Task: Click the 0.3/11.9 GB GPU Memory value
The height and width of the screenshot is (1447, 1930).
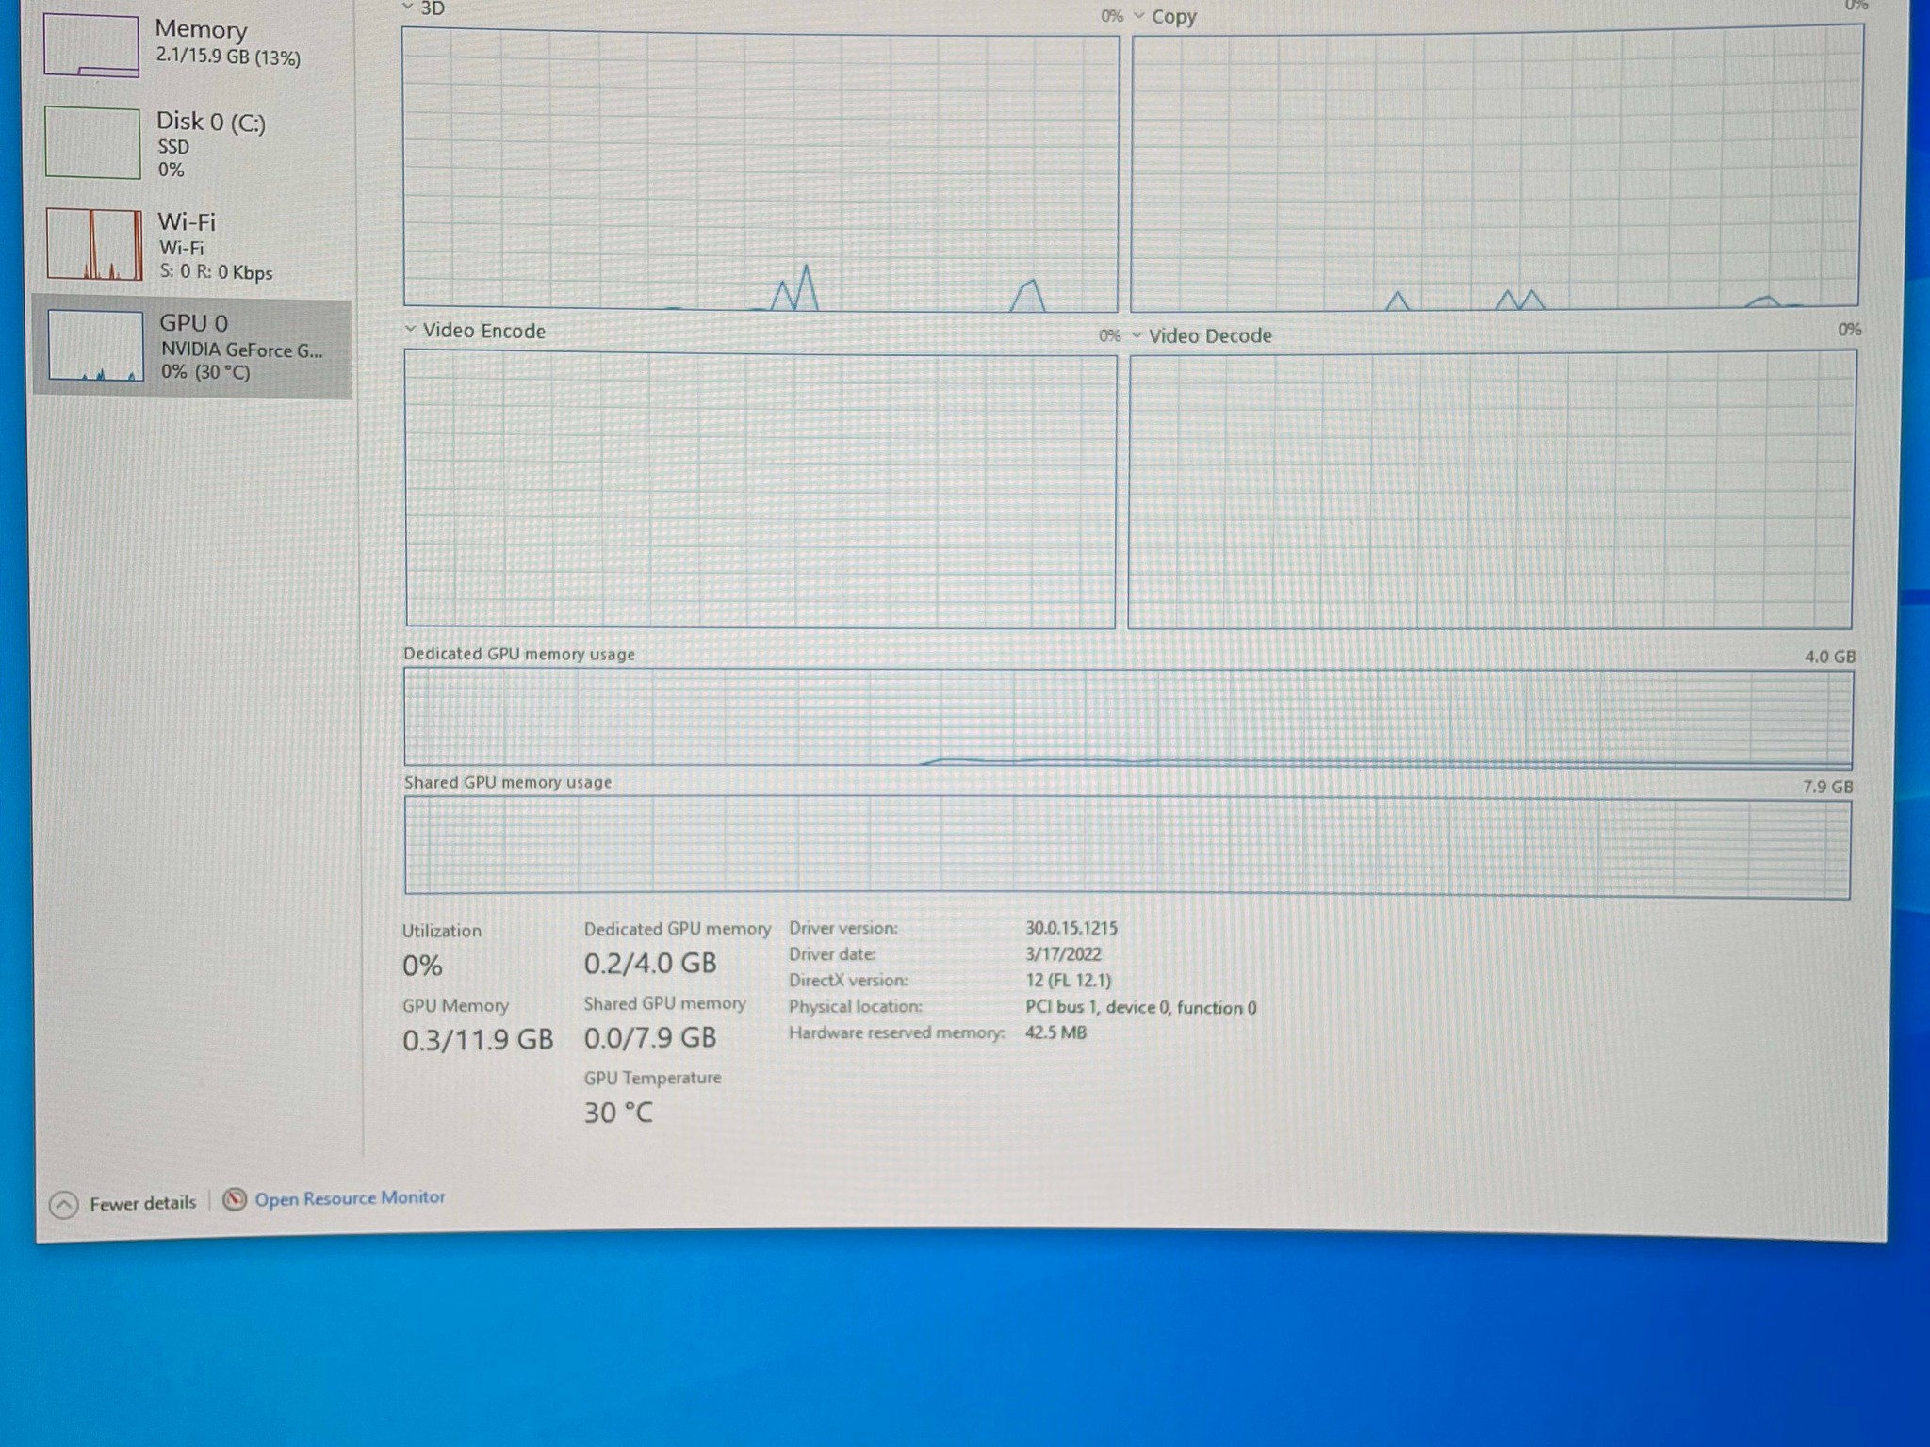Action: click(x=478, y=1040)
